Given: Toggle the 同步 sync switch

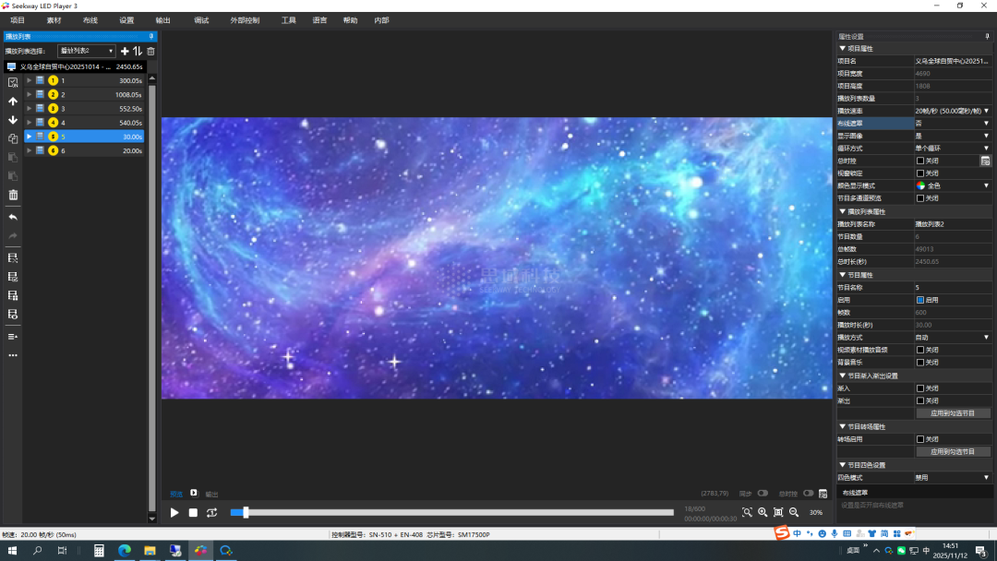Looking at the screenshot, I should click(763, 494).
